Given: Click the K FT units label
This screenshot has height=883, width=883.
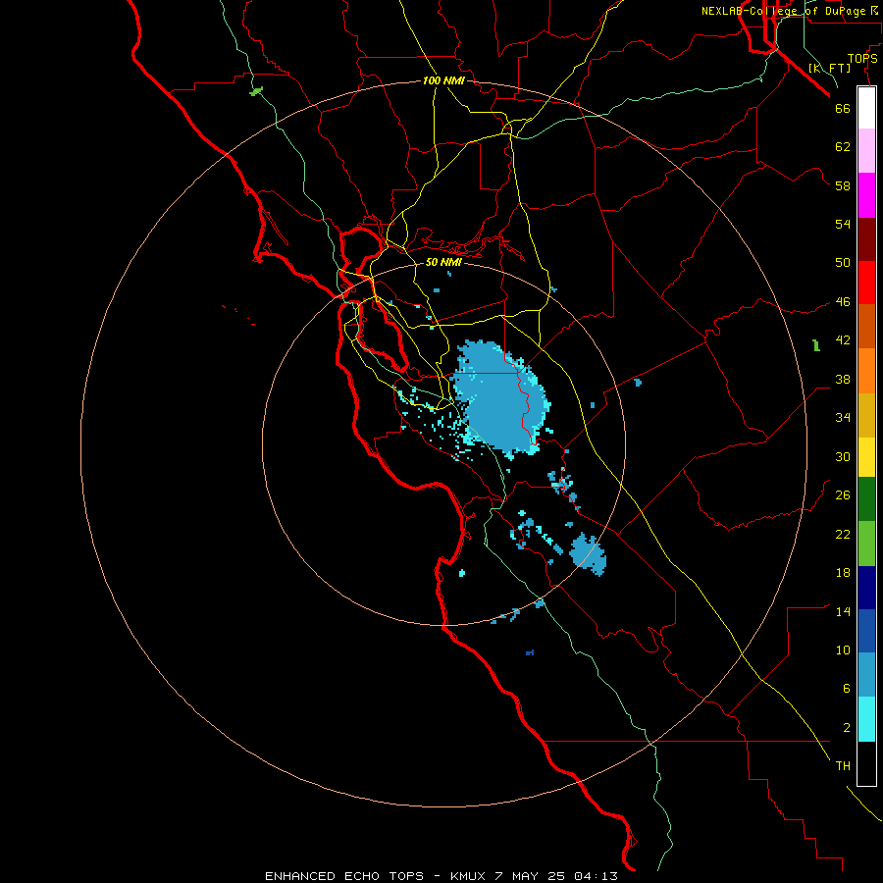Looking at the screenshot, I should pyautogui.click(x=829, y=68).
